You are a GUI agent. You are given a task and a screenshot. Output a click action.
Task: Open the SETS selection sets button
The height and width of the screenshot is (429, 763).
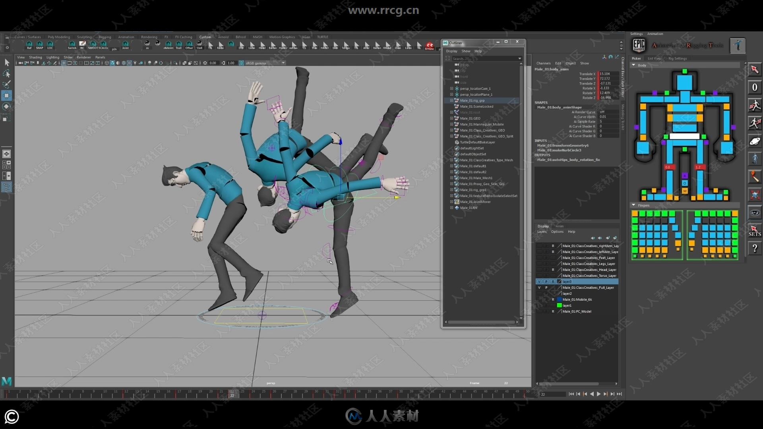coord(755,231)
